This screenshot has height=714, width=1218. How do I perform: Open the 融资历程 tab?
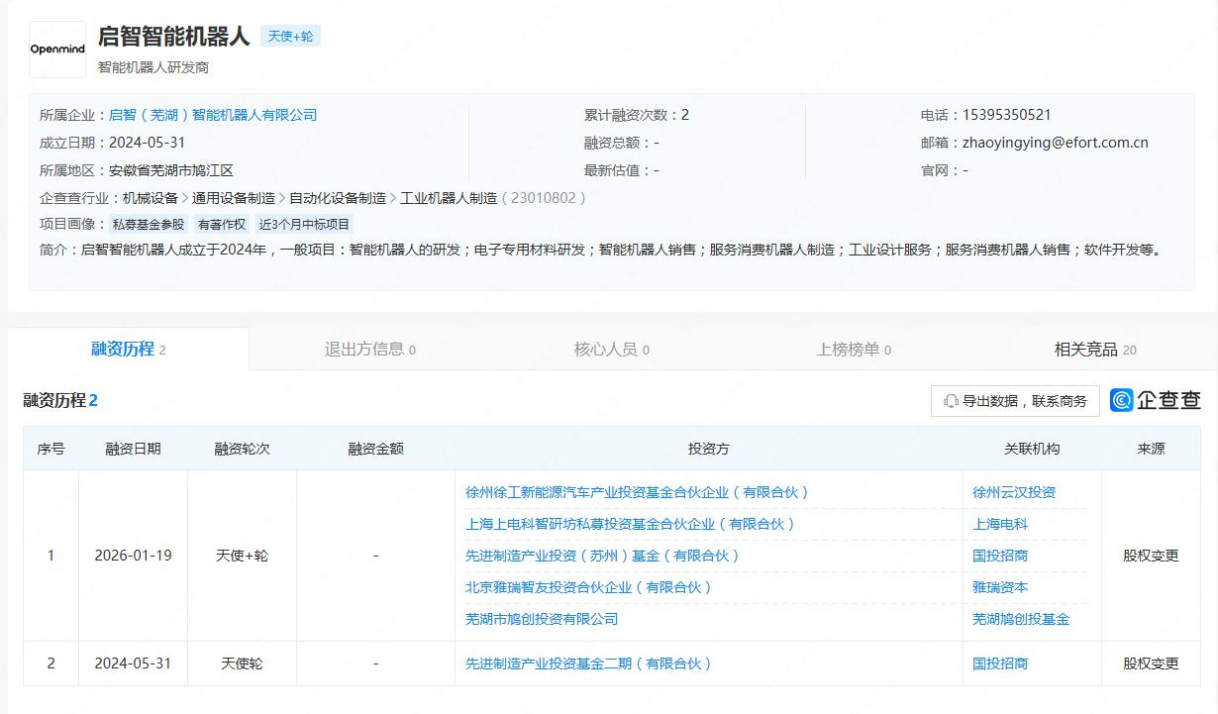128,349
